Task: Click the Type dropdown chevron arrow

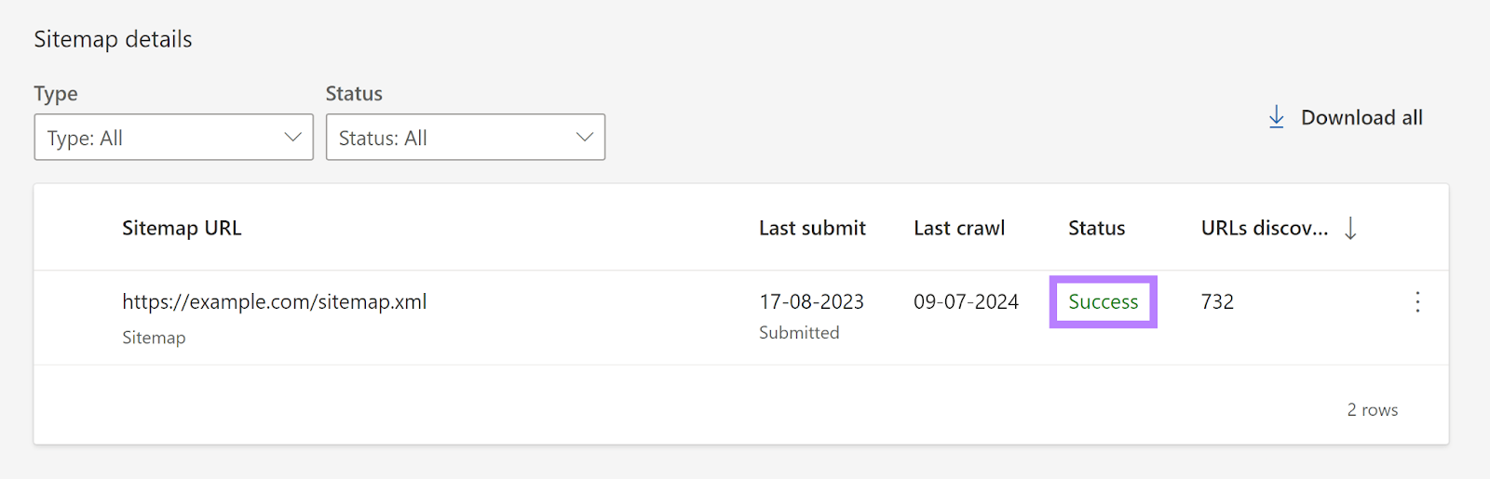Action: click(x=292, y=138)
